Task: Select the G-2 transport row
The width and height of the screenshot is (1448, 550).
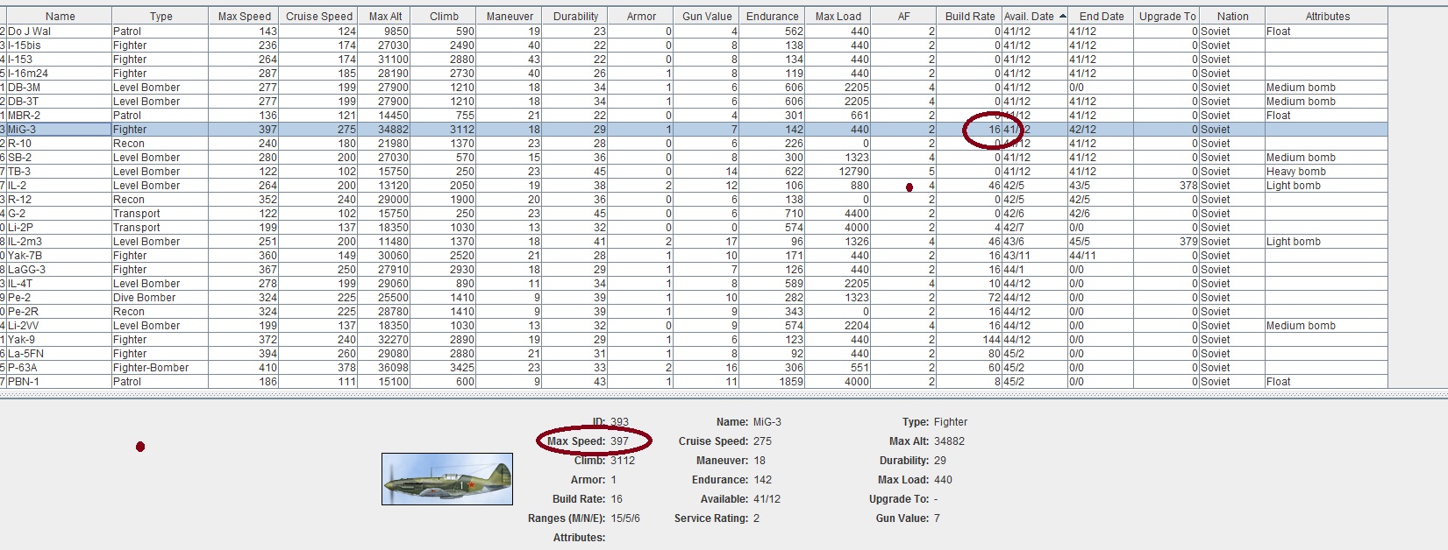Action: coord(694,213)
